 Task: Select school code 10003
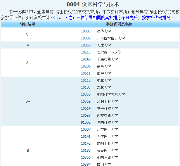coord(86,31)
